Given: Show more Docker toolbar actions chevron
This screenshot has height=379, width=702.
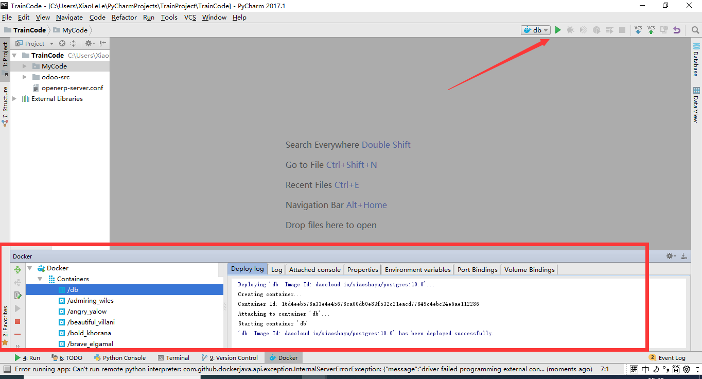Looking at the screenshot, I should coord(17,346).
